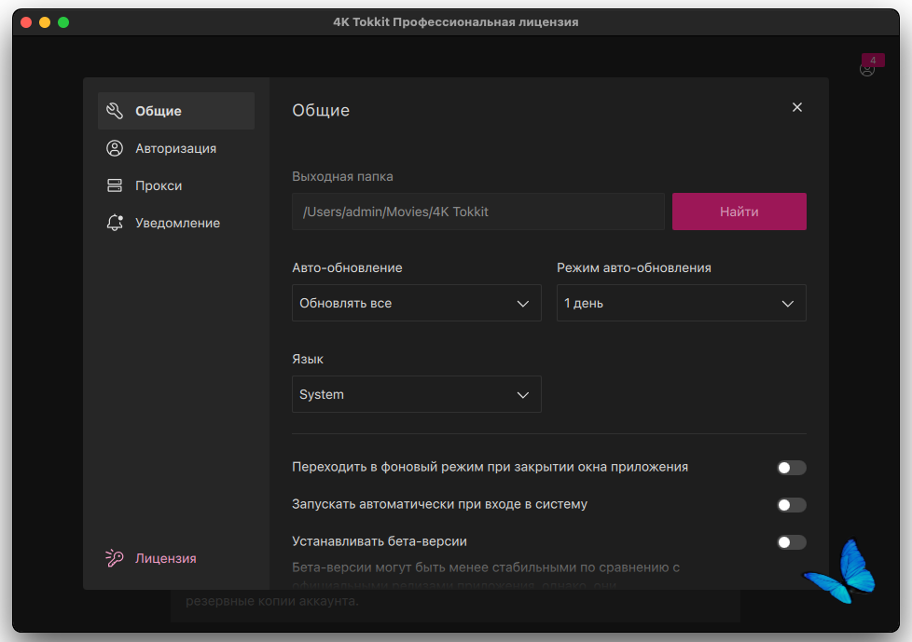Toggle Устанавливать бета-версии switch
The width and height of the screenshot is (912, 642).
[791, 542]
